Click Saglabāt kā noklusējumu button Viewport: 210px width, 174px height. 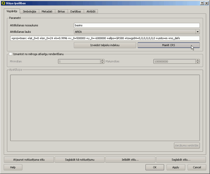80,160
